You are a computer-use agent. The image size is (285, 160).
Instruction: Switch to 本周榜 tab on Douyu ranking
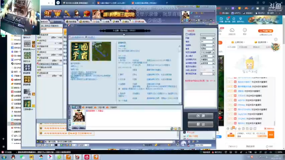click(x=243, y=47)
